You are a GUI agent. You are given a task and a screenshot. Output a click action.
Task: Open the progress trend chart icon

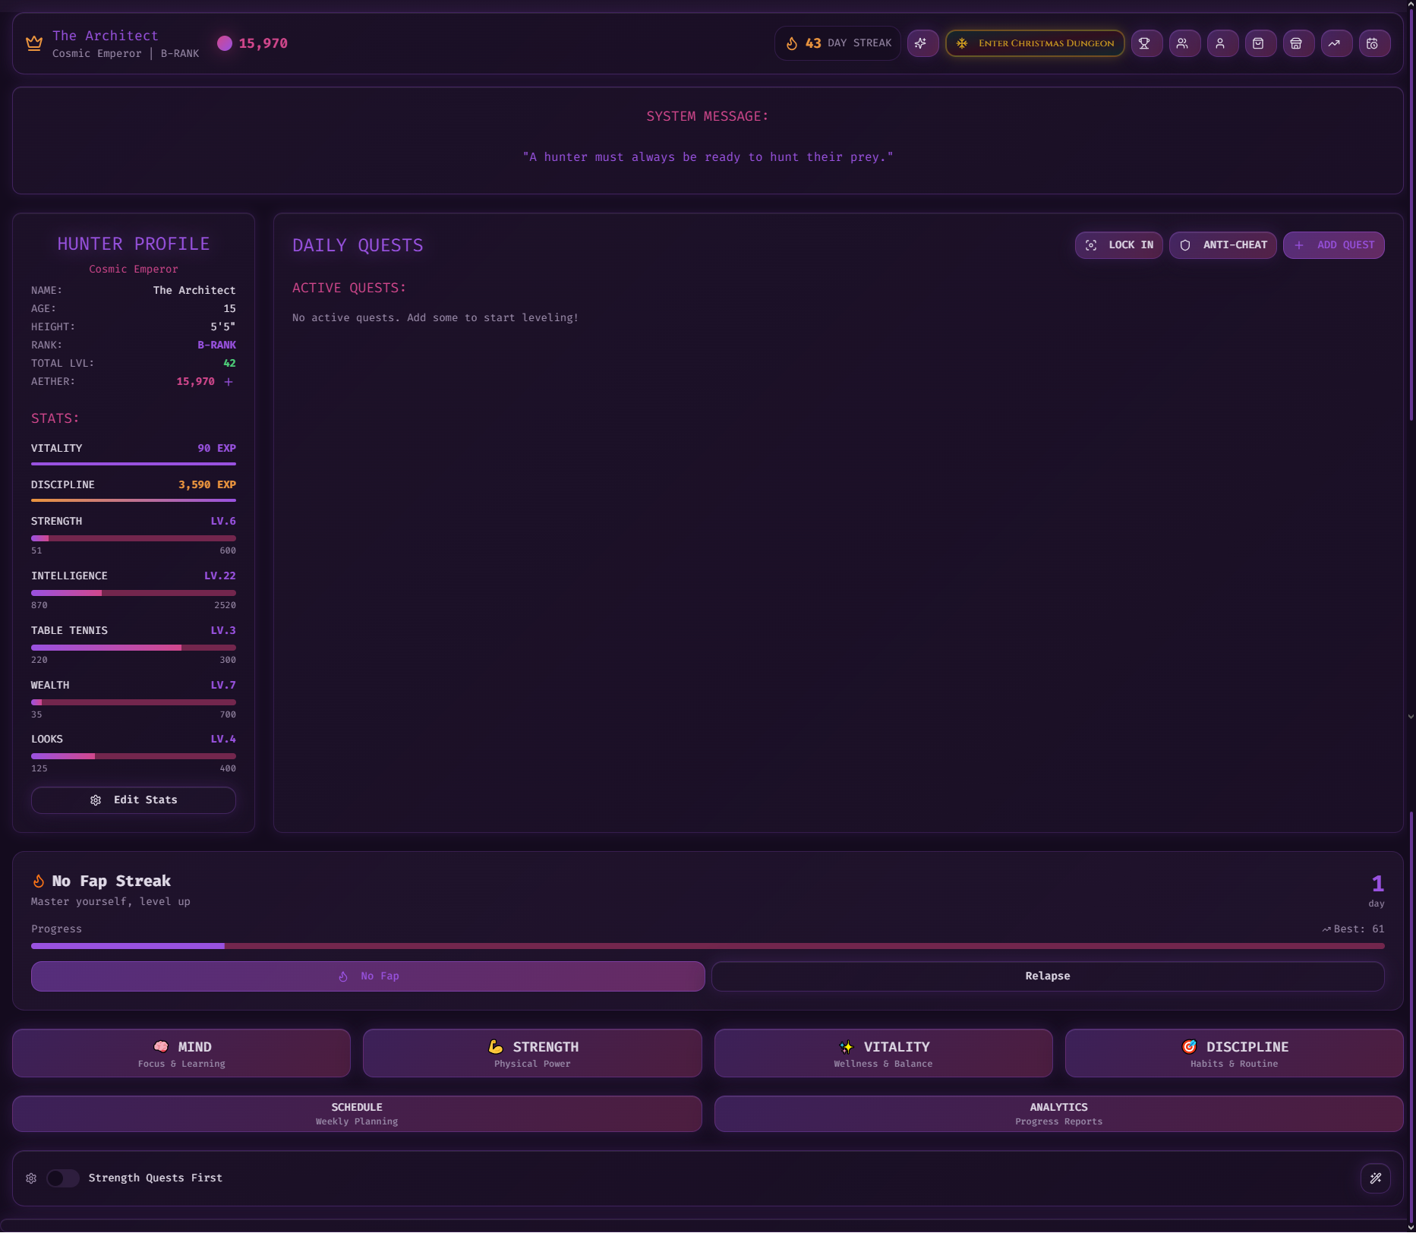point(1336,43)
